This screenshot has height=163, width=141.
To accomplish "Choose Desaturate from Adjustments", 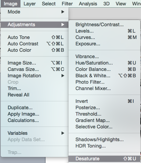I will pos(104,159).
